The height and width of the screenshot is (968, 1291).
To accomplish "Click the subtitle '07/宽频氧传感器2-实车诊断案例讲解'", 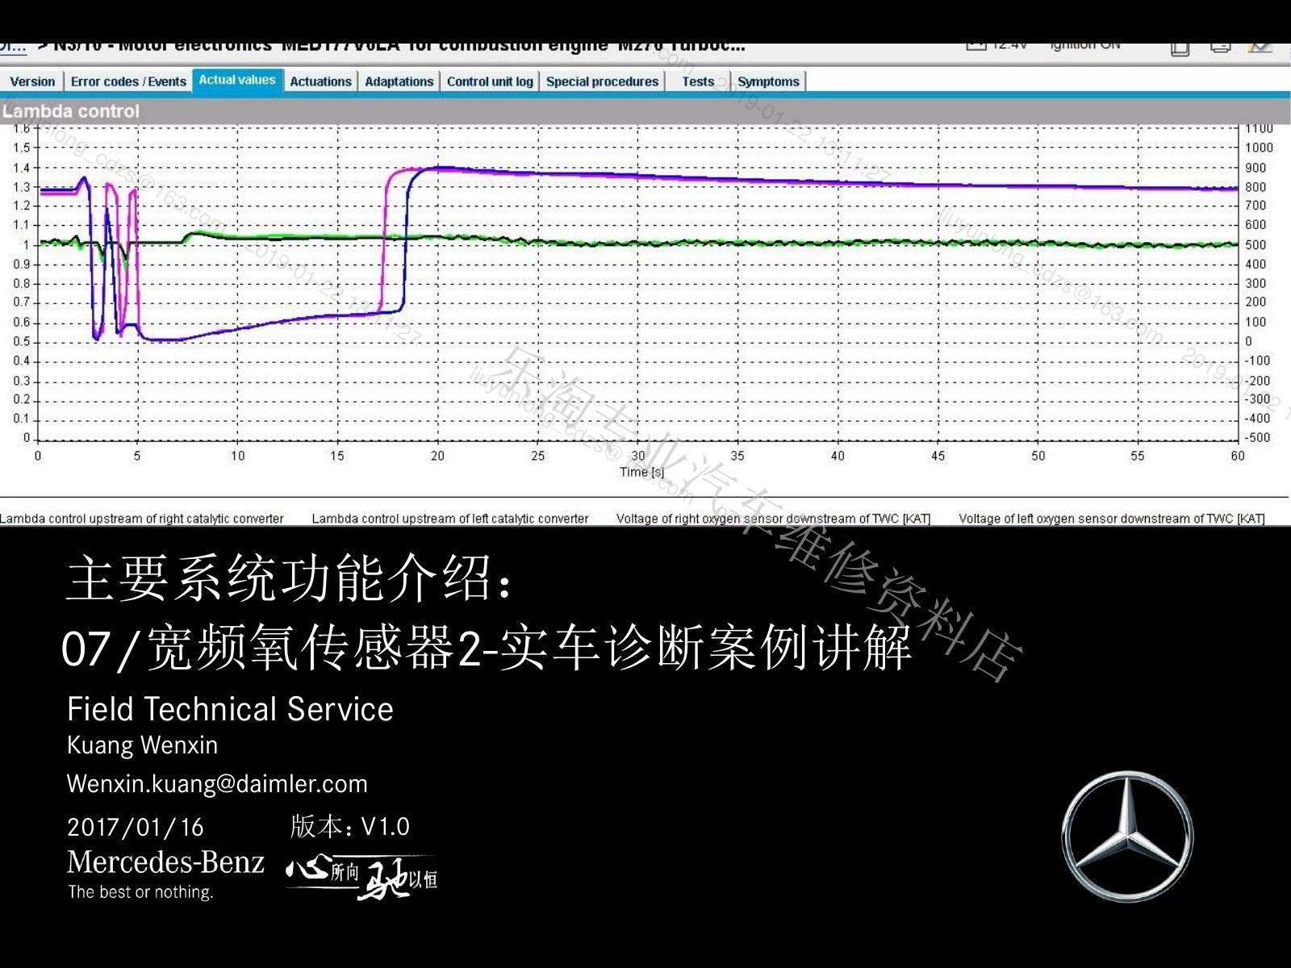I will click(487, 647).
